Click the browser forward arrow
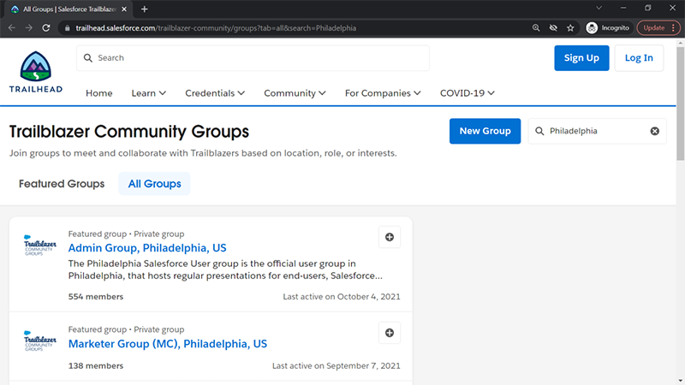This screenshot has width=685, height=385. coord(29,28)
